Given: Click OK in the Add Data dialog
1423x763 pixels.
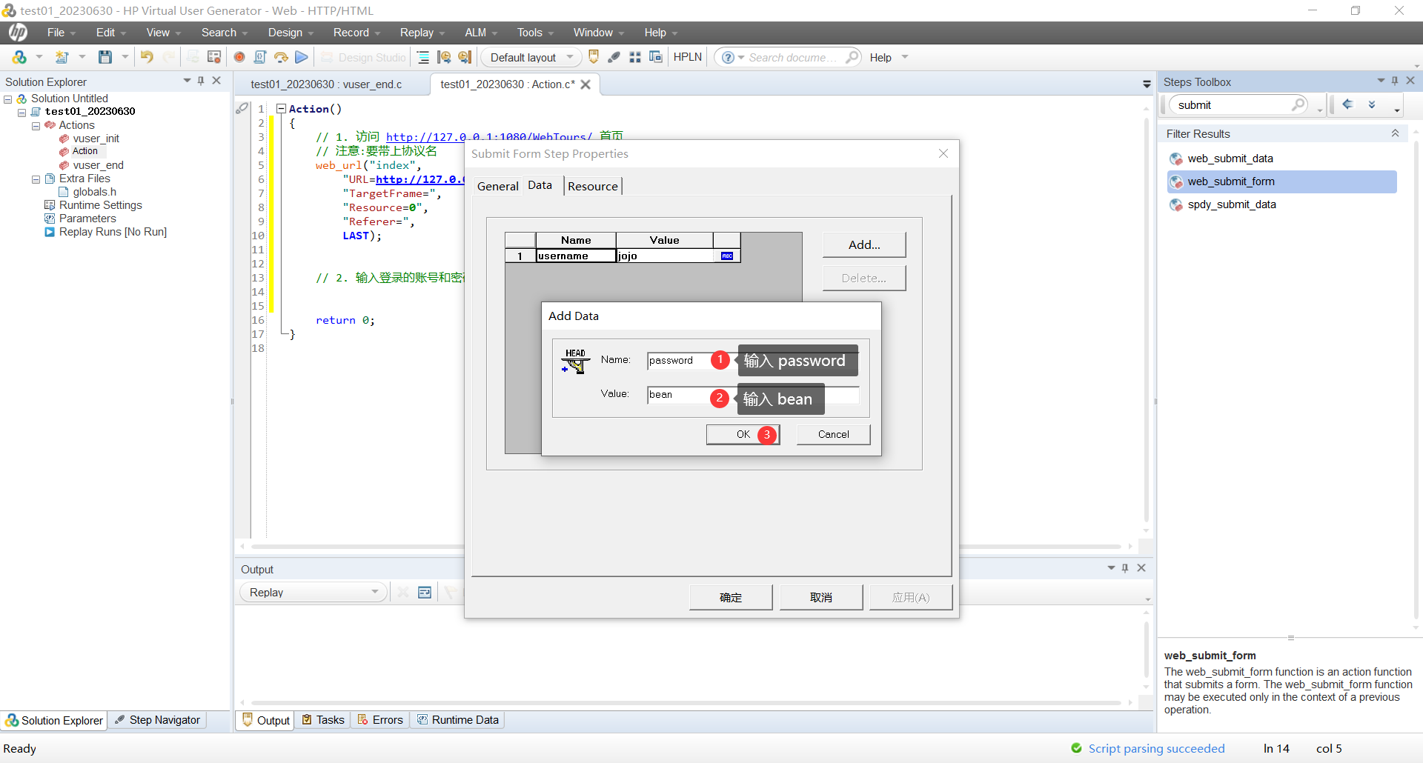Looking at the screenshot, I should (x=743, y=434).
